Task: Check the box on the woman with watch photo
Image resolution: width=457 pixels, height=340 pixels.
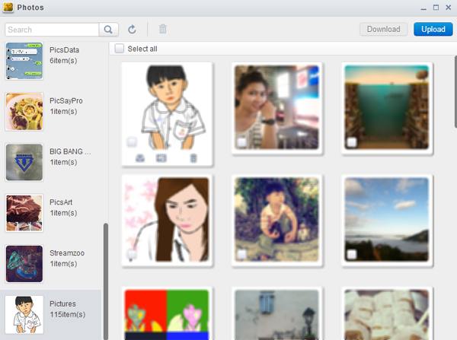Action: tap(241, 142)
